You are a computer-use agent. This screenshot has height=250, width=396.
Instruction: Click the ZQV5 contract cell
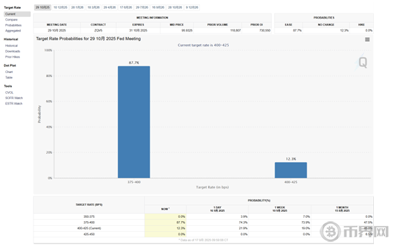click(x=98, y=30)
